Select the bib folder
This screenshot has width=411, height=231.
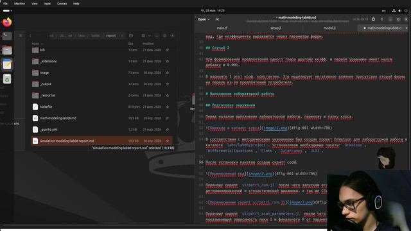[101, 50]
